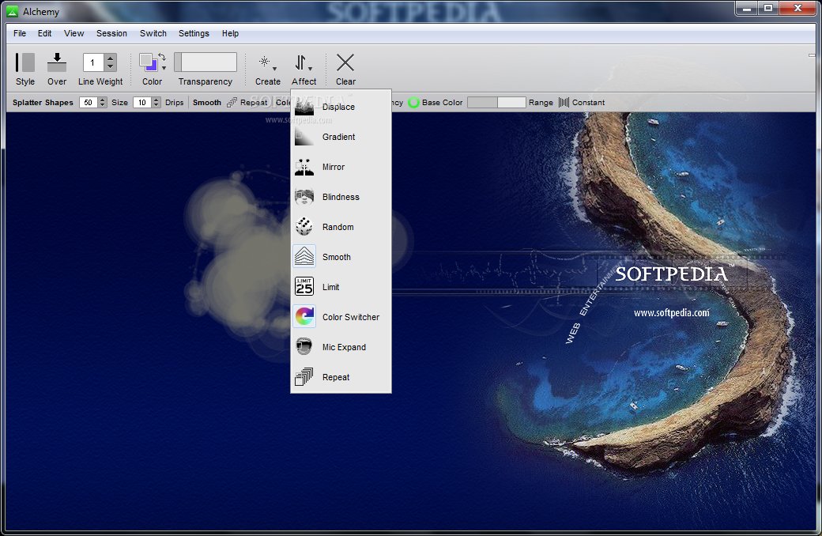The height and width of the screenshot is (536, 822).
Task: Adjust the Range slider bar
Action: click(x=496, y=102)
